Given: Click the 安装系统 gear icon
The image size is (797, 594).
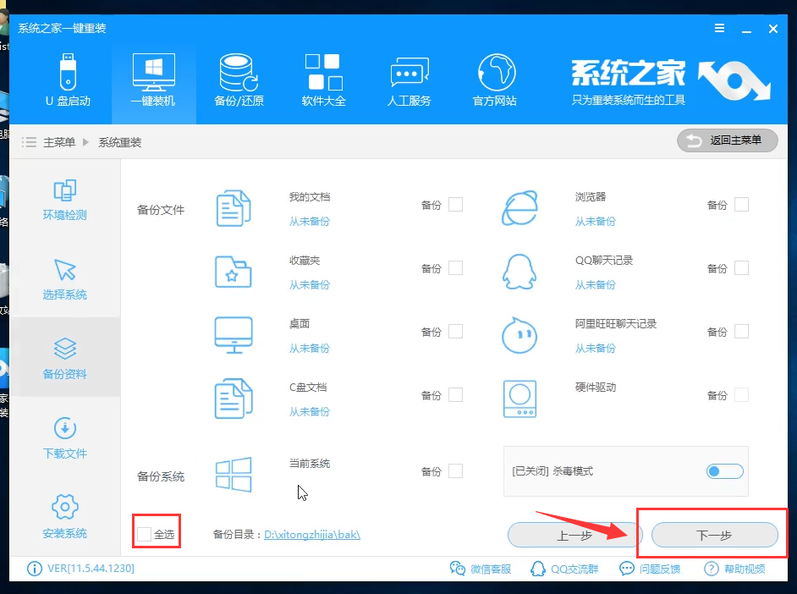Looking at the screenshot, I should [x=65, y=509].
